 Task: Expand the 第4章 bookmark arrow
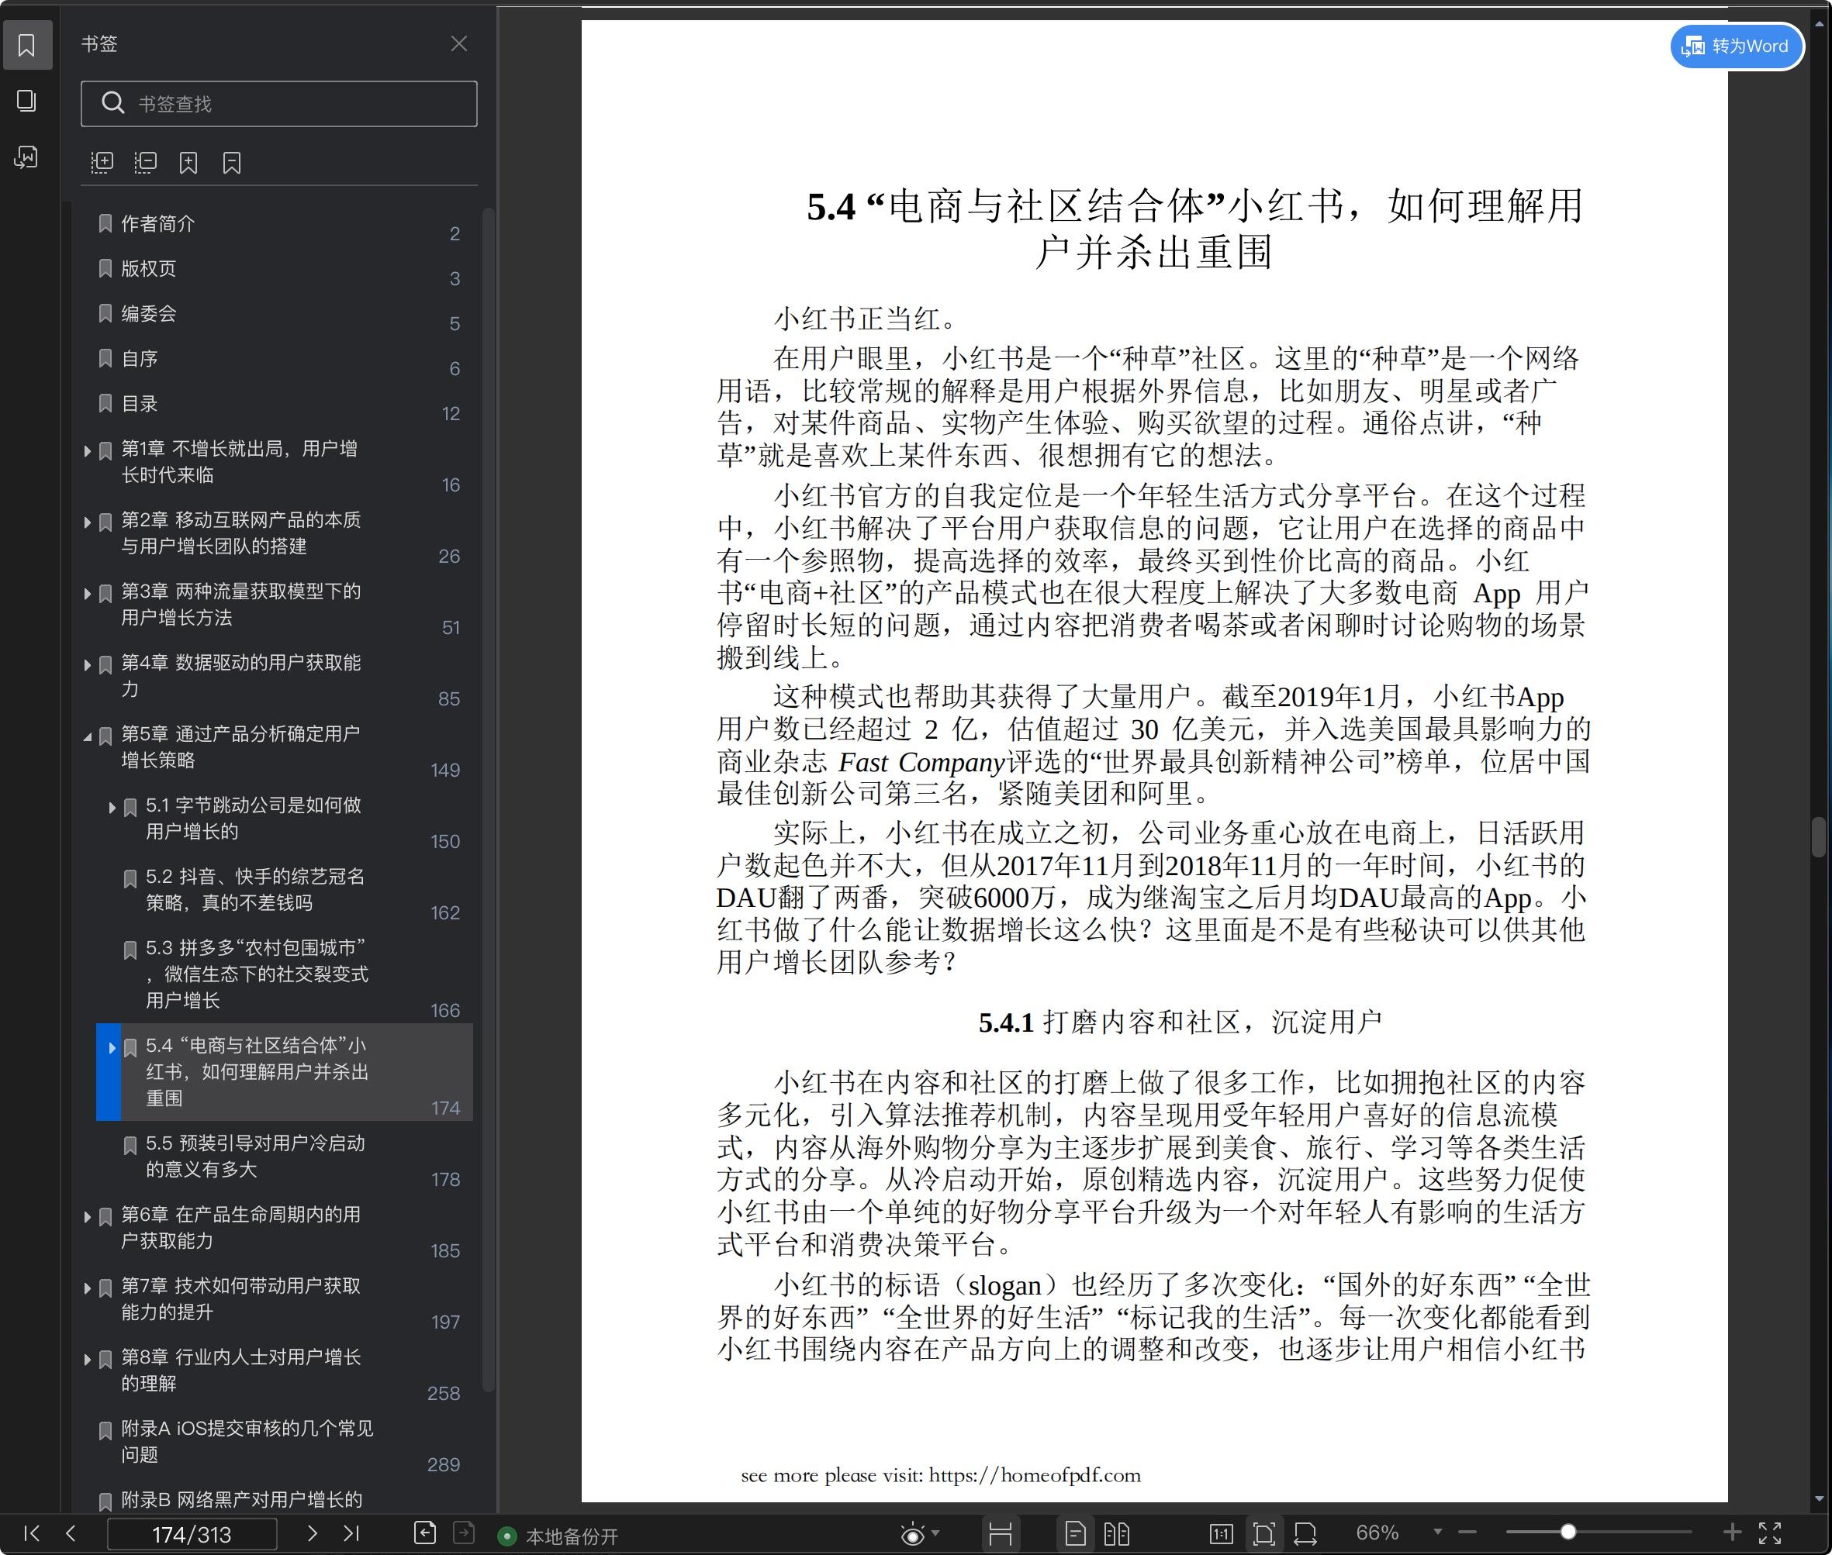click(x=88, y=666)
